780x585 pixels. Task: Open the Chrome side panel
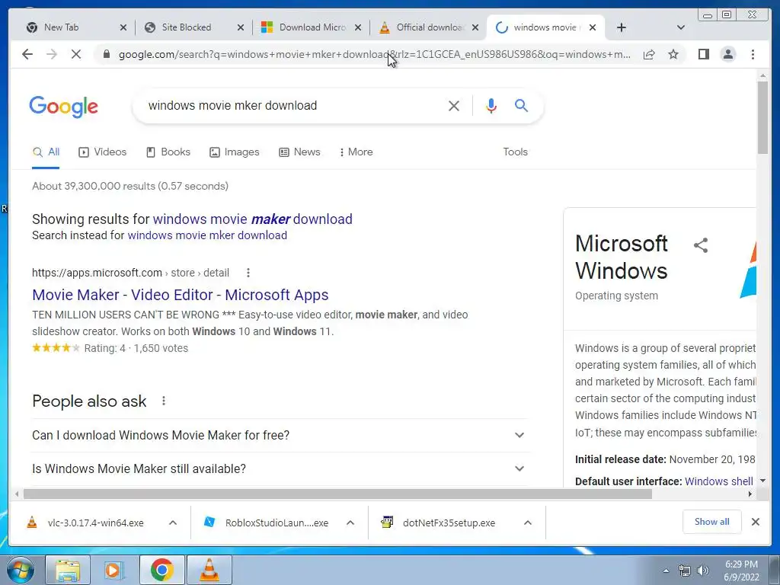(703, 54)
